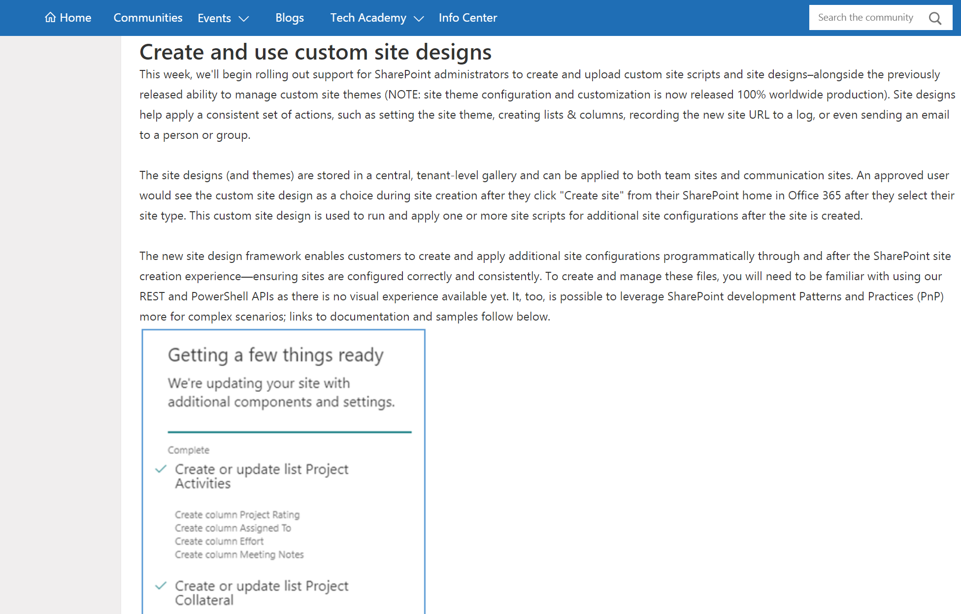Click the search magnifier icon
The width and height of the screenshot is (961, 614).
coord(935,18)
